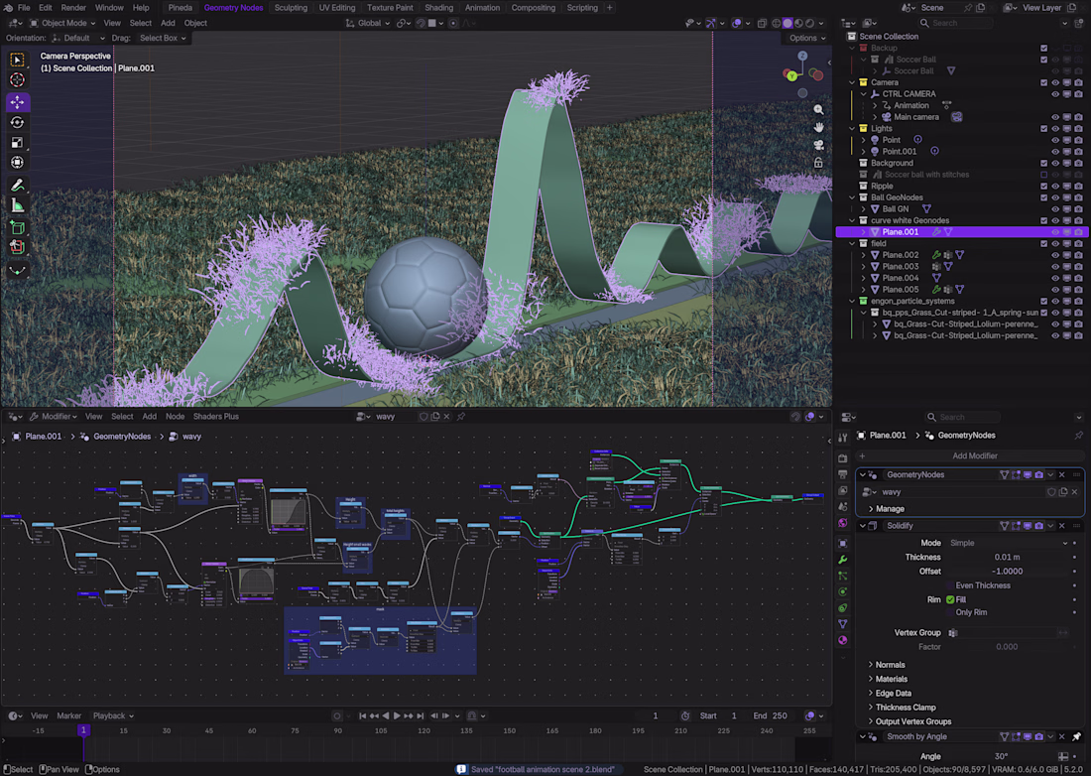Unlink the wavy node group in header

[x=446, y=416]
